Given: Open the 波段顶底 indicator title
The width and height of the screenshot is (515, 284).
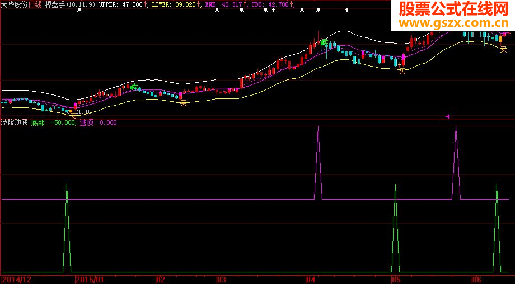Looking at the screenshot, I should (15, 122).
